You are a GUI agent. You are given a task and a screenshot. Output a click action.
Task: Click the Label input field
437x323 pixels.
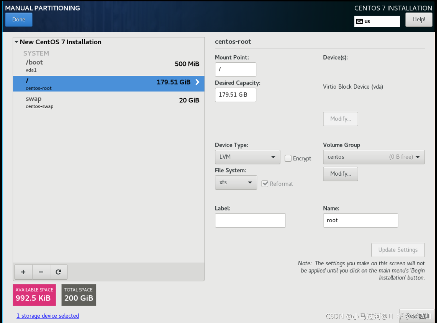click(250, 220)
